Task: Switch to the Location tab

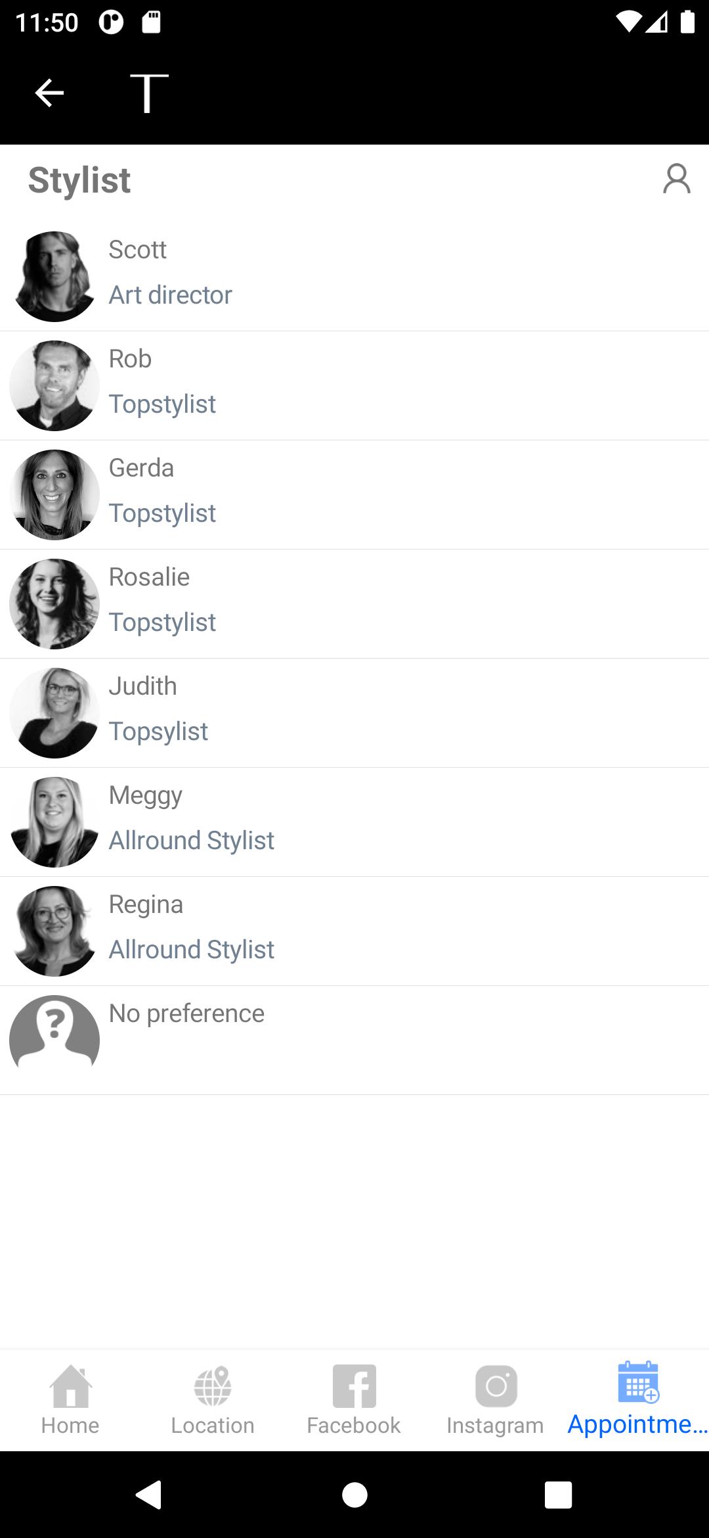Action: point(213,1400)
